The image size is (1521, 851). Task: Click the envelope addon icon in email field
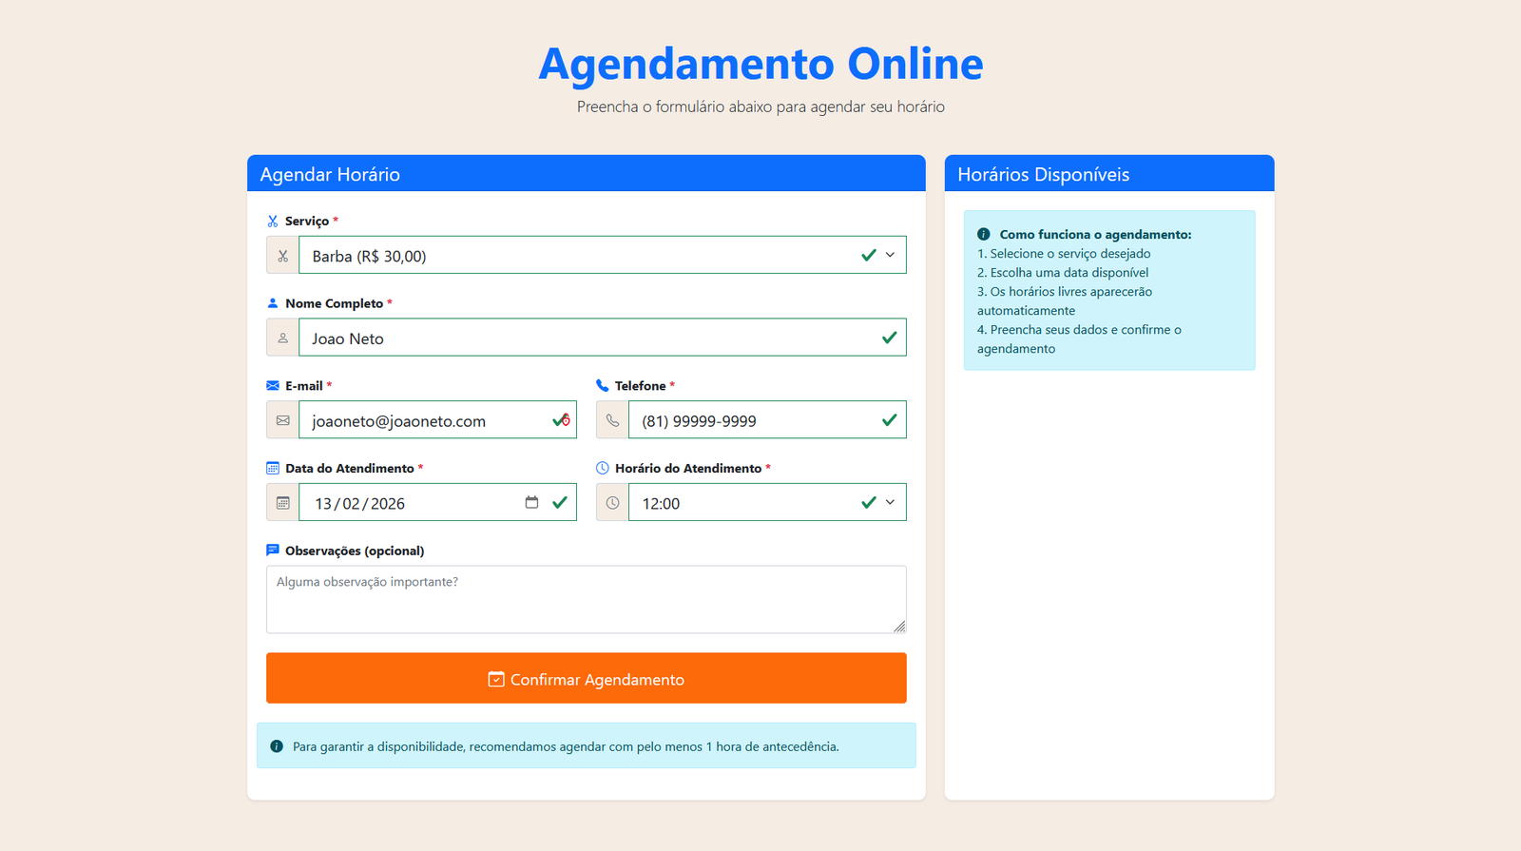tap(282, 420)
